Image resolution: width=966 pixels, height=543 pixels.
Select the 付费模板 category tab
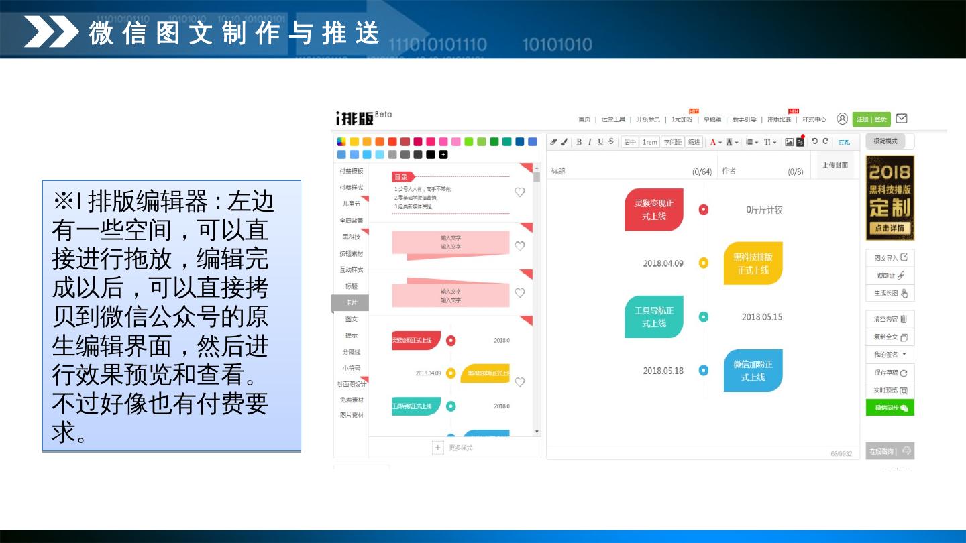pos(351,171)
